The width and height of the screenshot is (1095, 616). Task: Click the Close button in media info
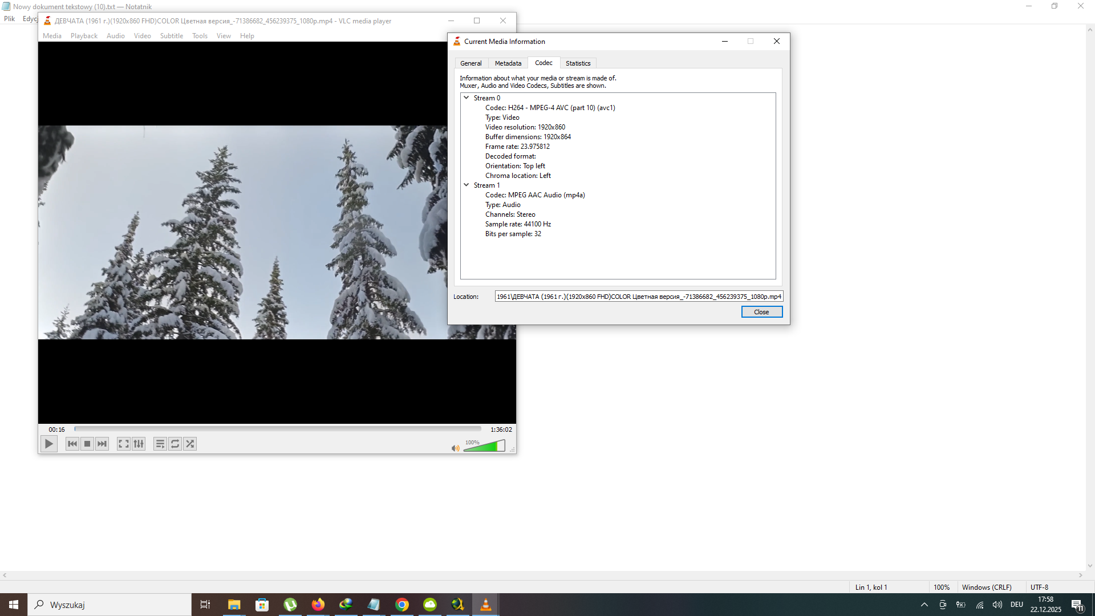tap(761, 312)
